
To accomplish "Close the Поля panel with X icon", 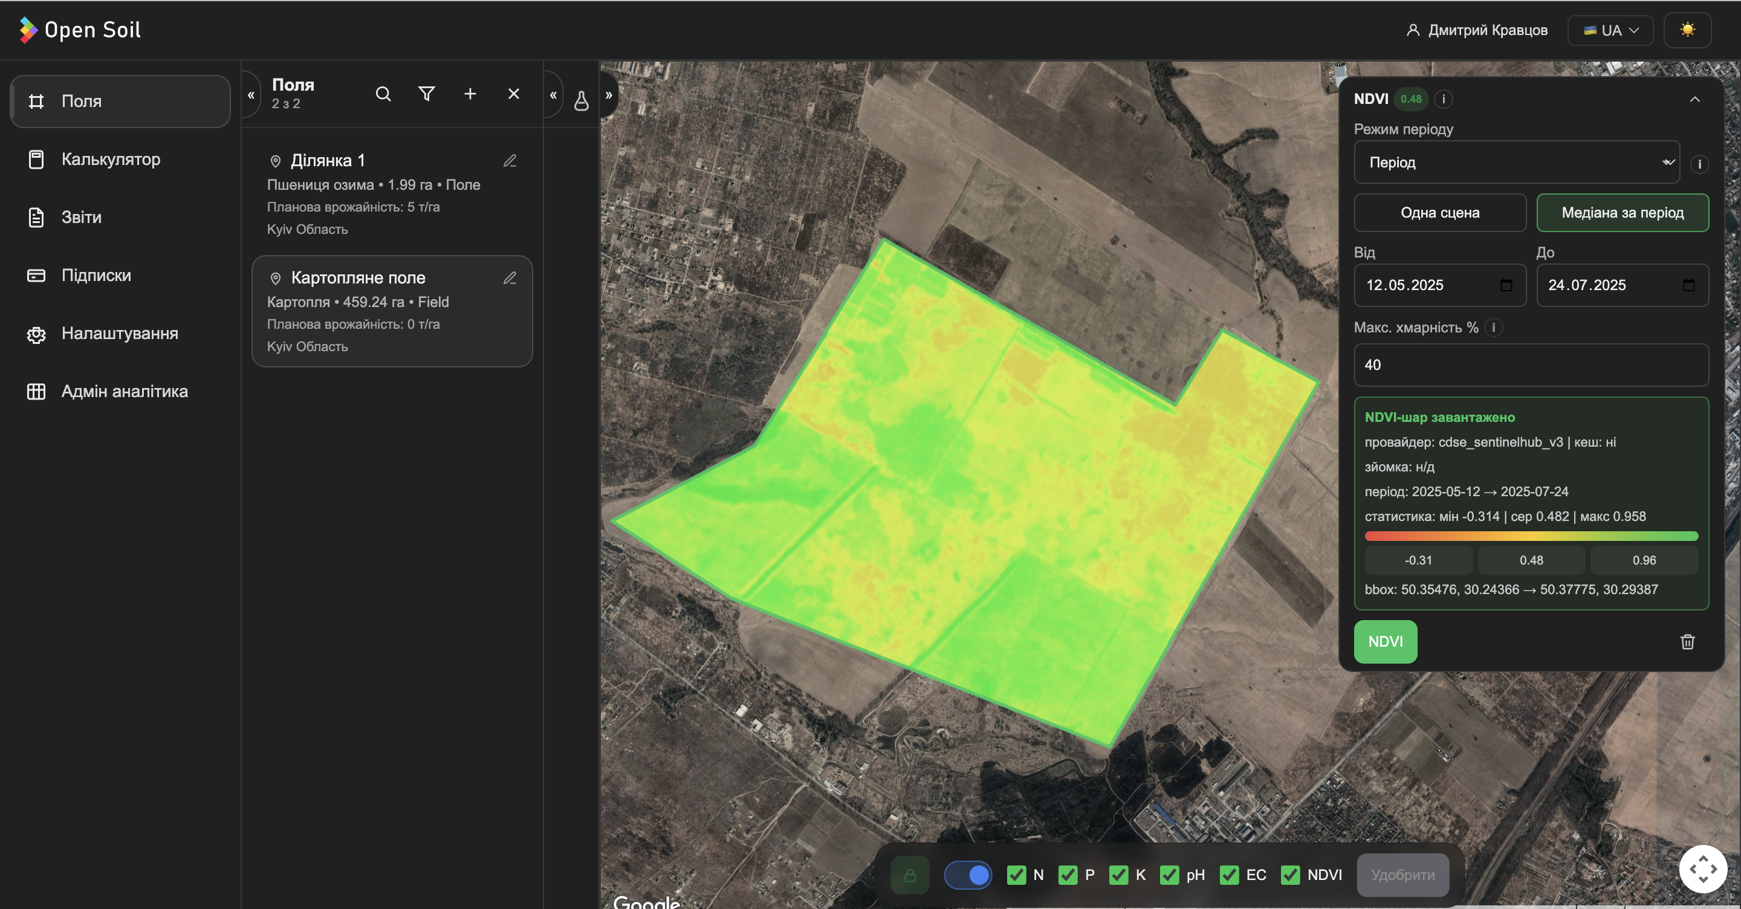I will 514,94.
